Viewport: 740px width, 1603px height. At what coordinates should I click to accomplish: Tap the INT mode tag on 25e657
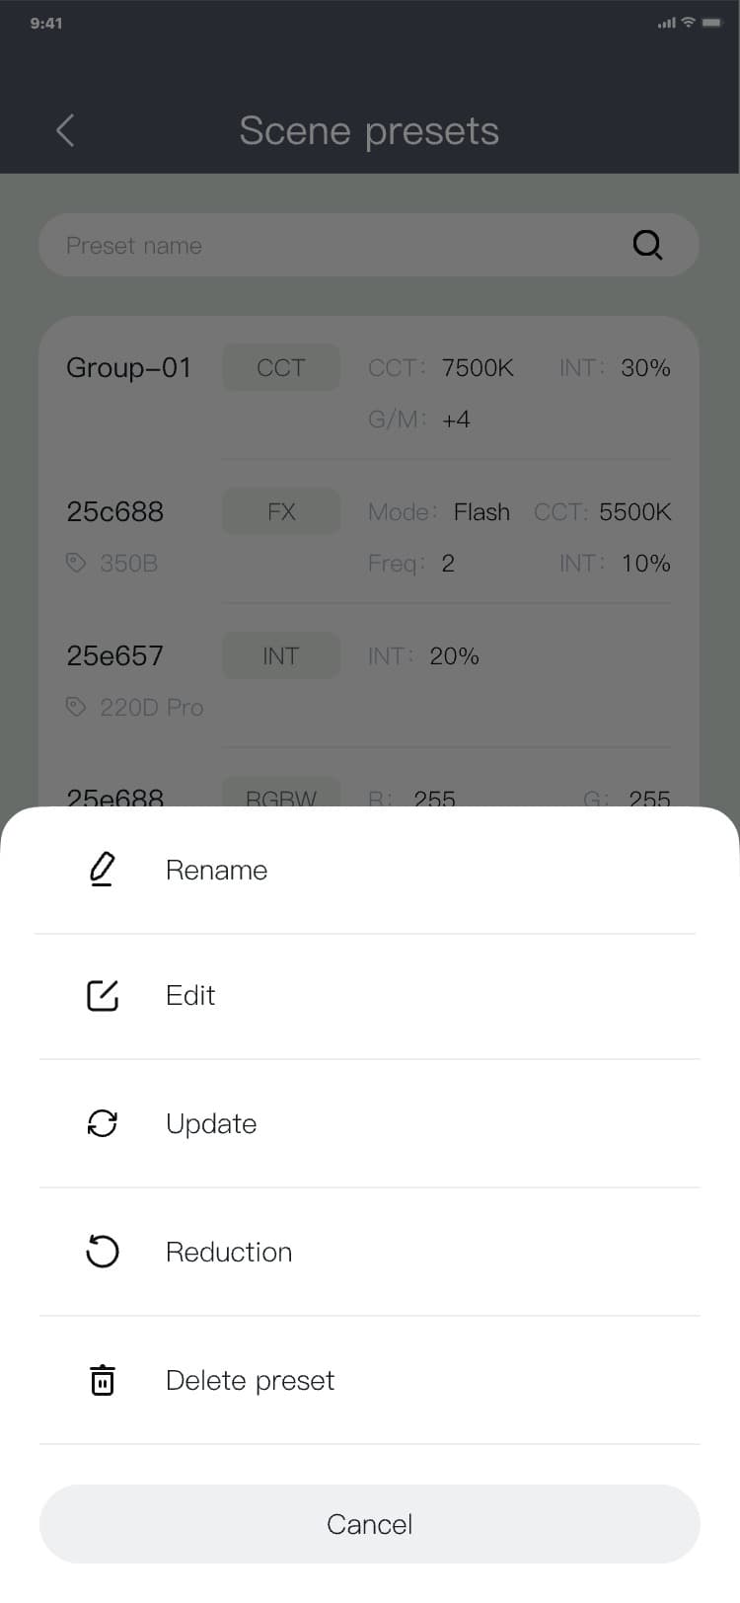click(281, 656)
